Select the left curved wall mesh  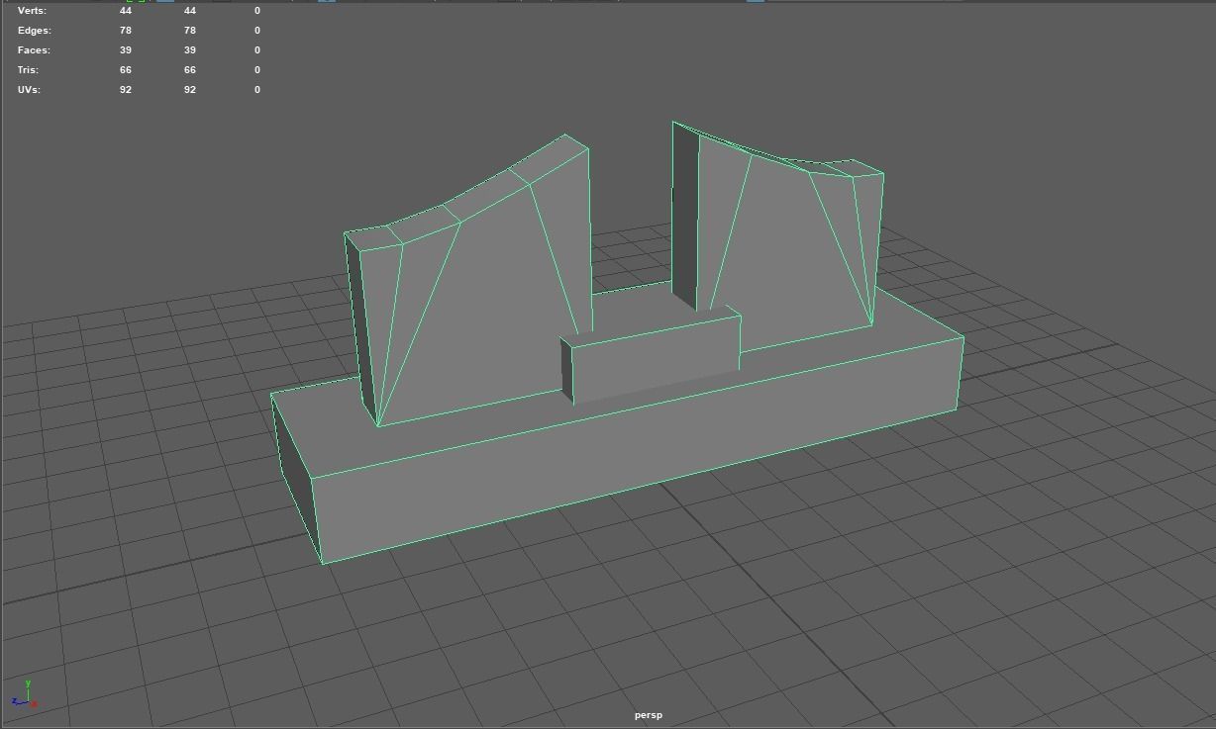coord(475,297)
